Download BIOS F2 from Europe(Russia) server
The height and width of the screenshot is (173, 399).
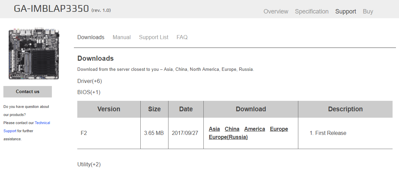[228, 137]
